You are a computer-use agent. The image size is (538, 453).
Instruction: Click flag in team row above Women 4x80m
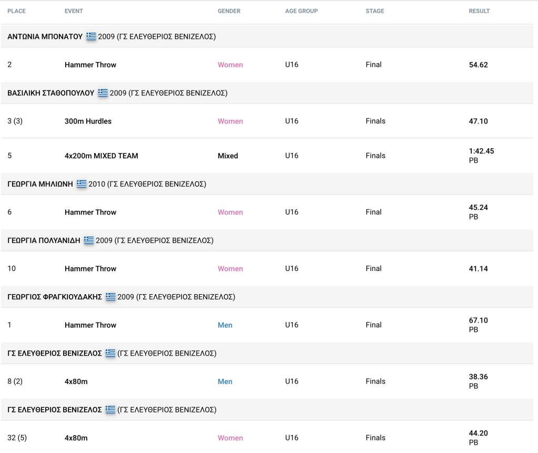pyautogui.click(x=110, y=409)
